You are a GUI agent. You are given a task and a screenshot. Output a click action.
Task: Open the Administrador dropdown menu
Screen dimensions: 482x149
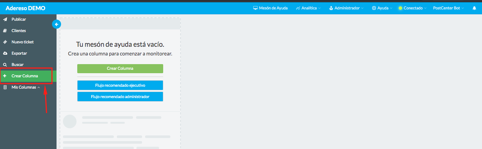(346, 8)
